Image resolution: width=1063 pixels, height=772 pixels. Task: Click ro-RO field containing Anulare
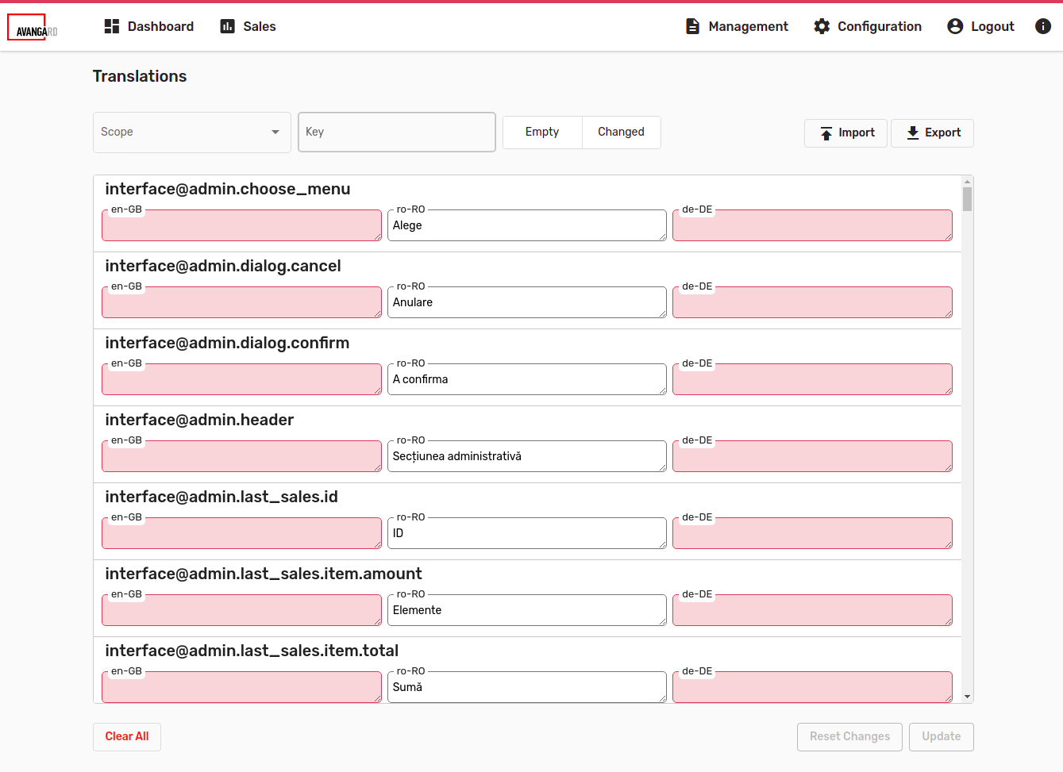click(x=526, y=303)
